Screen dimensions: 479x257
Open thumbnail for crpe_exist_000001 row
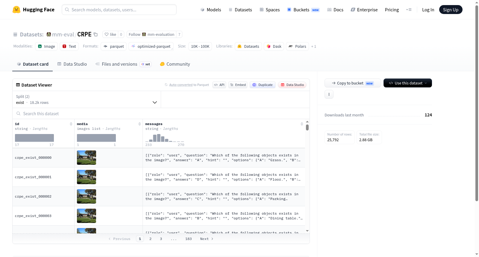coord(87,177)
